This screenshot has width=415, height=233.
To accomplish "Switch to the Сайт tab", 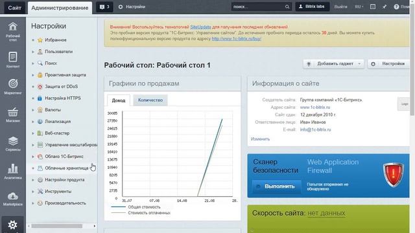I will 14,8.
